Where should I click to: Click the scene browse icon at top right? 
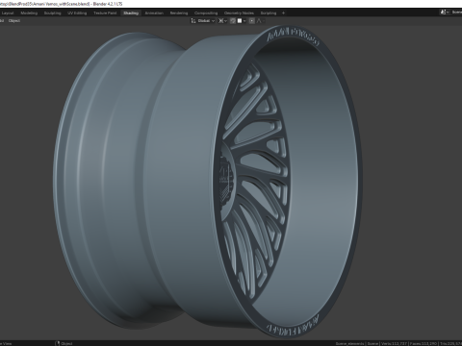pyautogui.click(x=445, y=12)
